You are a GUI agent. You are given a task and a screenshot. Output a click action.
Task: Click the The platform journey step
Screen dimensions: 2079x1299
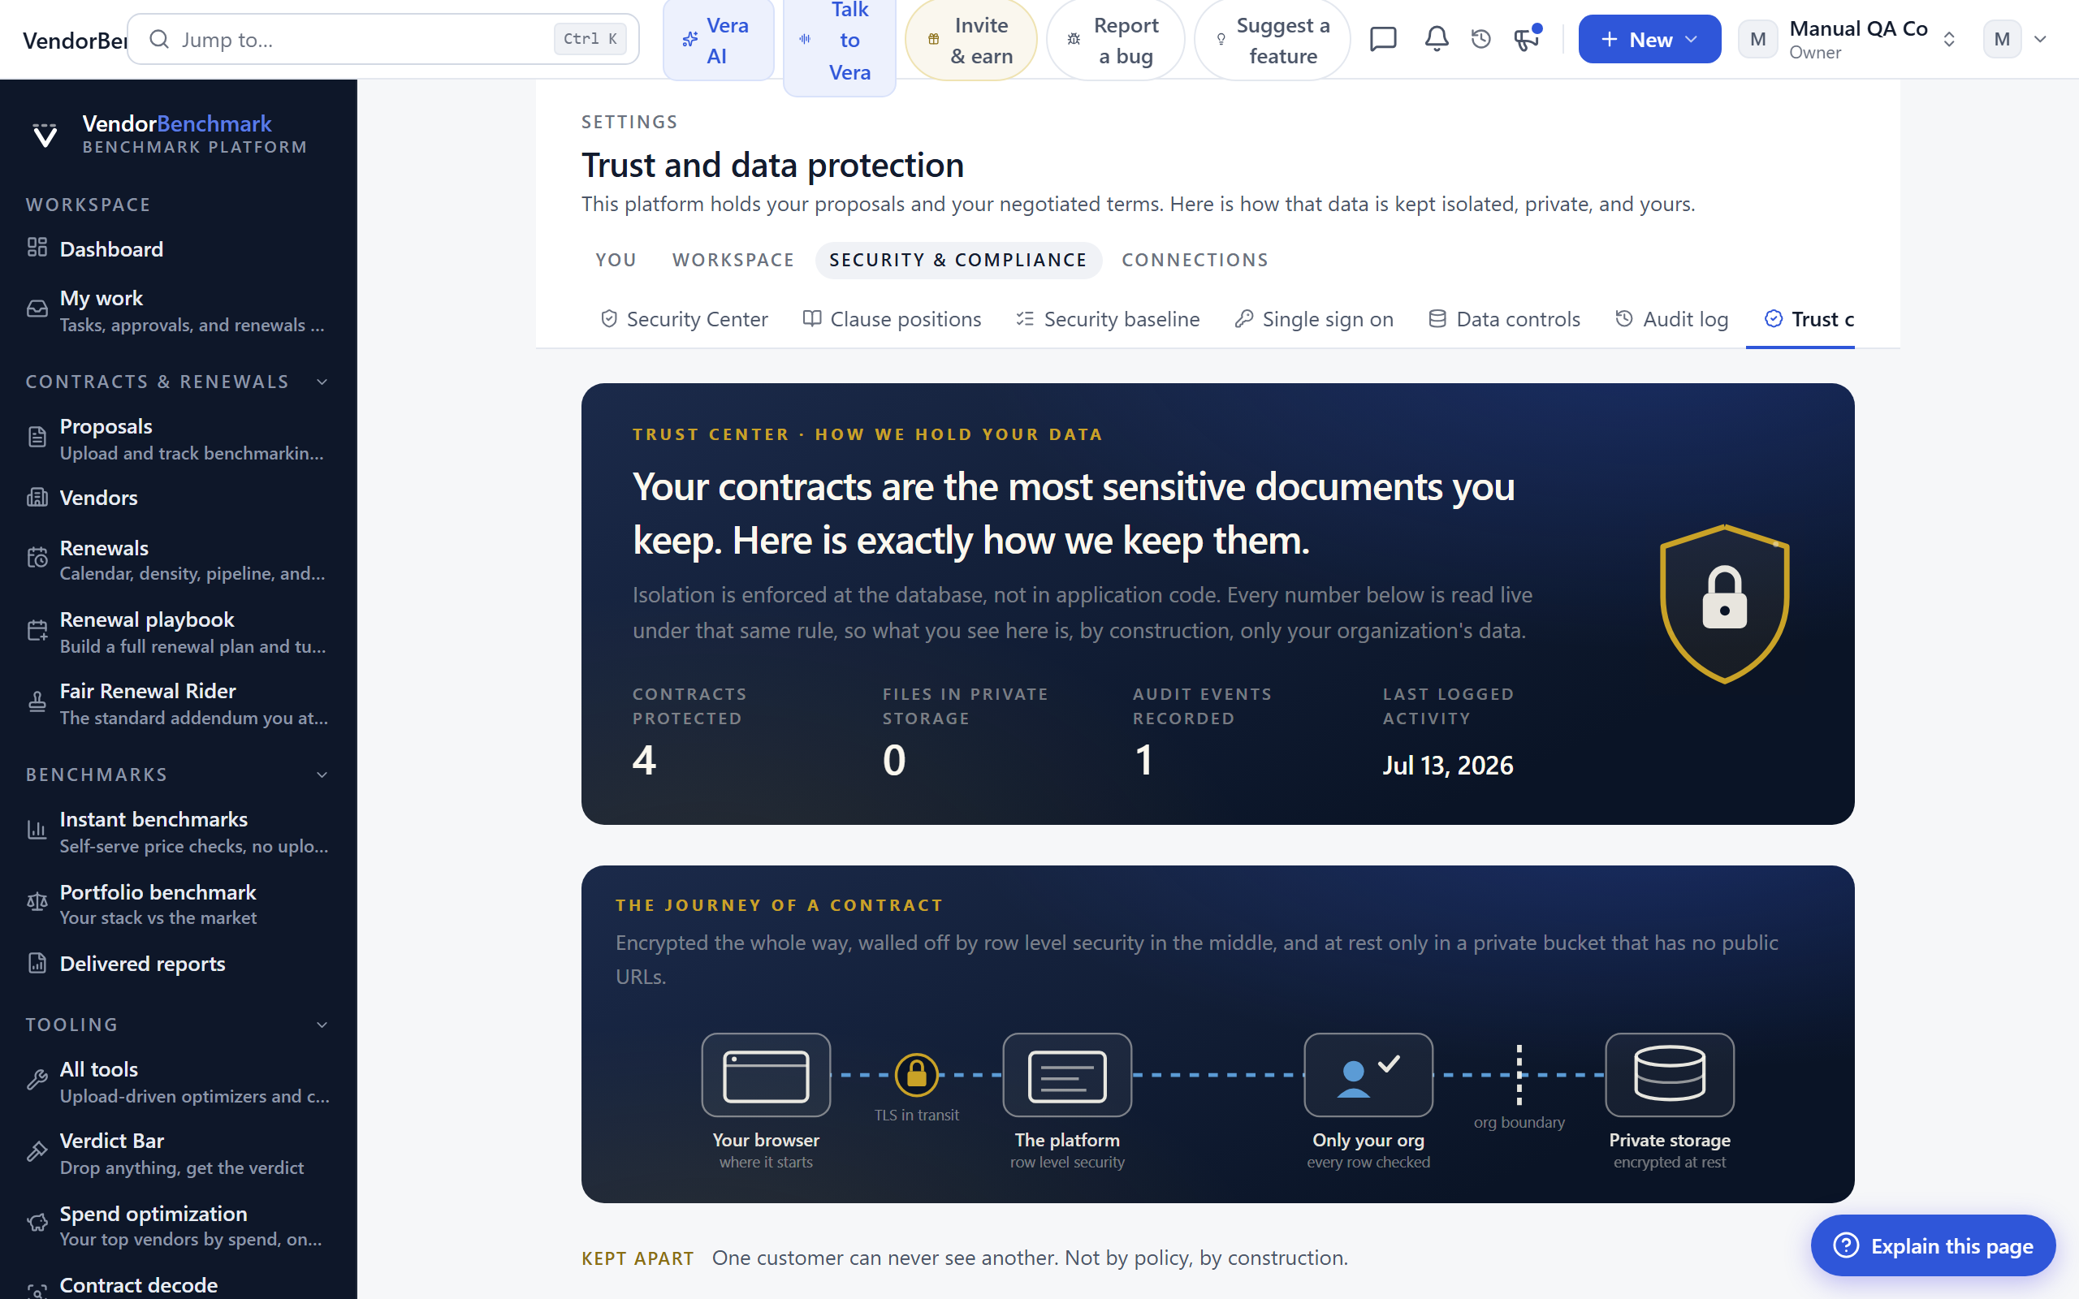coord(1067,1102)
